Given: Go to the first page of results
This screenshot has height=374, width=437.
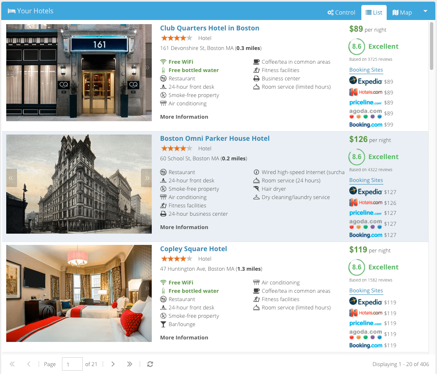Looking at the screenshot, I should pos(12,364).
